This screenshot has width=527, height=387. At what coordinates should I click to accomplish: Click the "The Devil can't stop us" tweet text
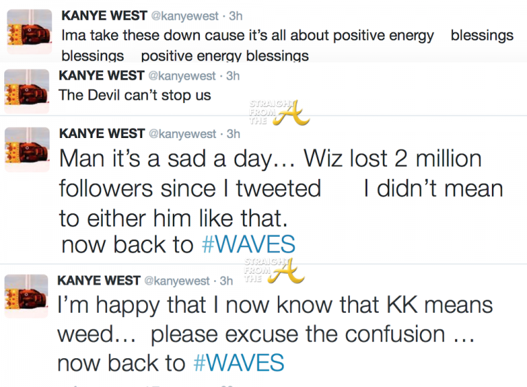coord(135,95)
